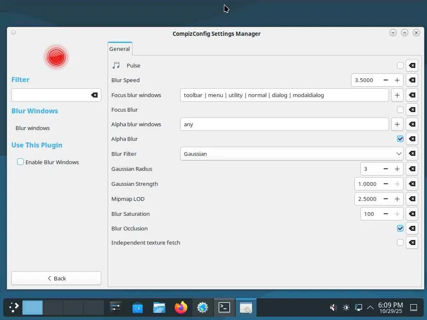Open the KDE application launcher
Viewport: 427px width, 320px height.
[14, 307]
